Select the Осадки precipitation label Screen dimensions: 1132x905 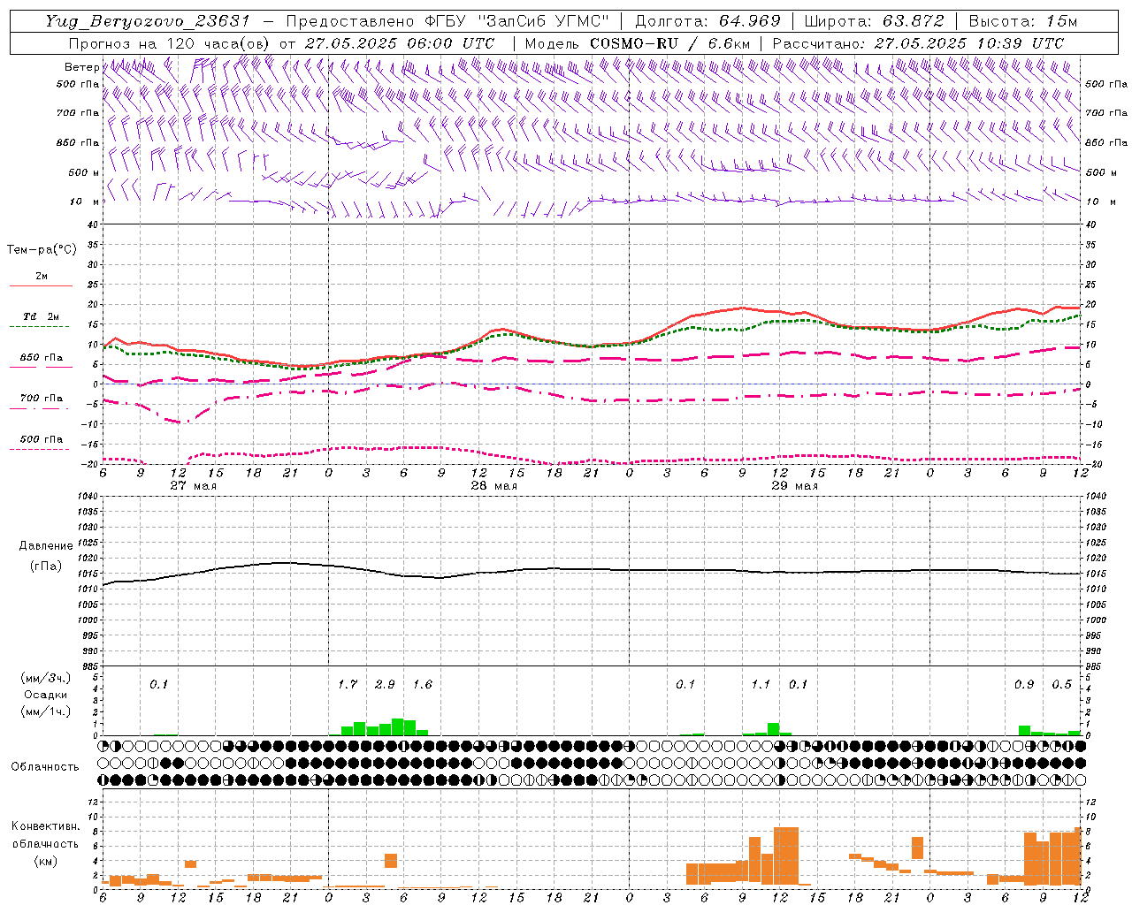(x=45, y=696)
